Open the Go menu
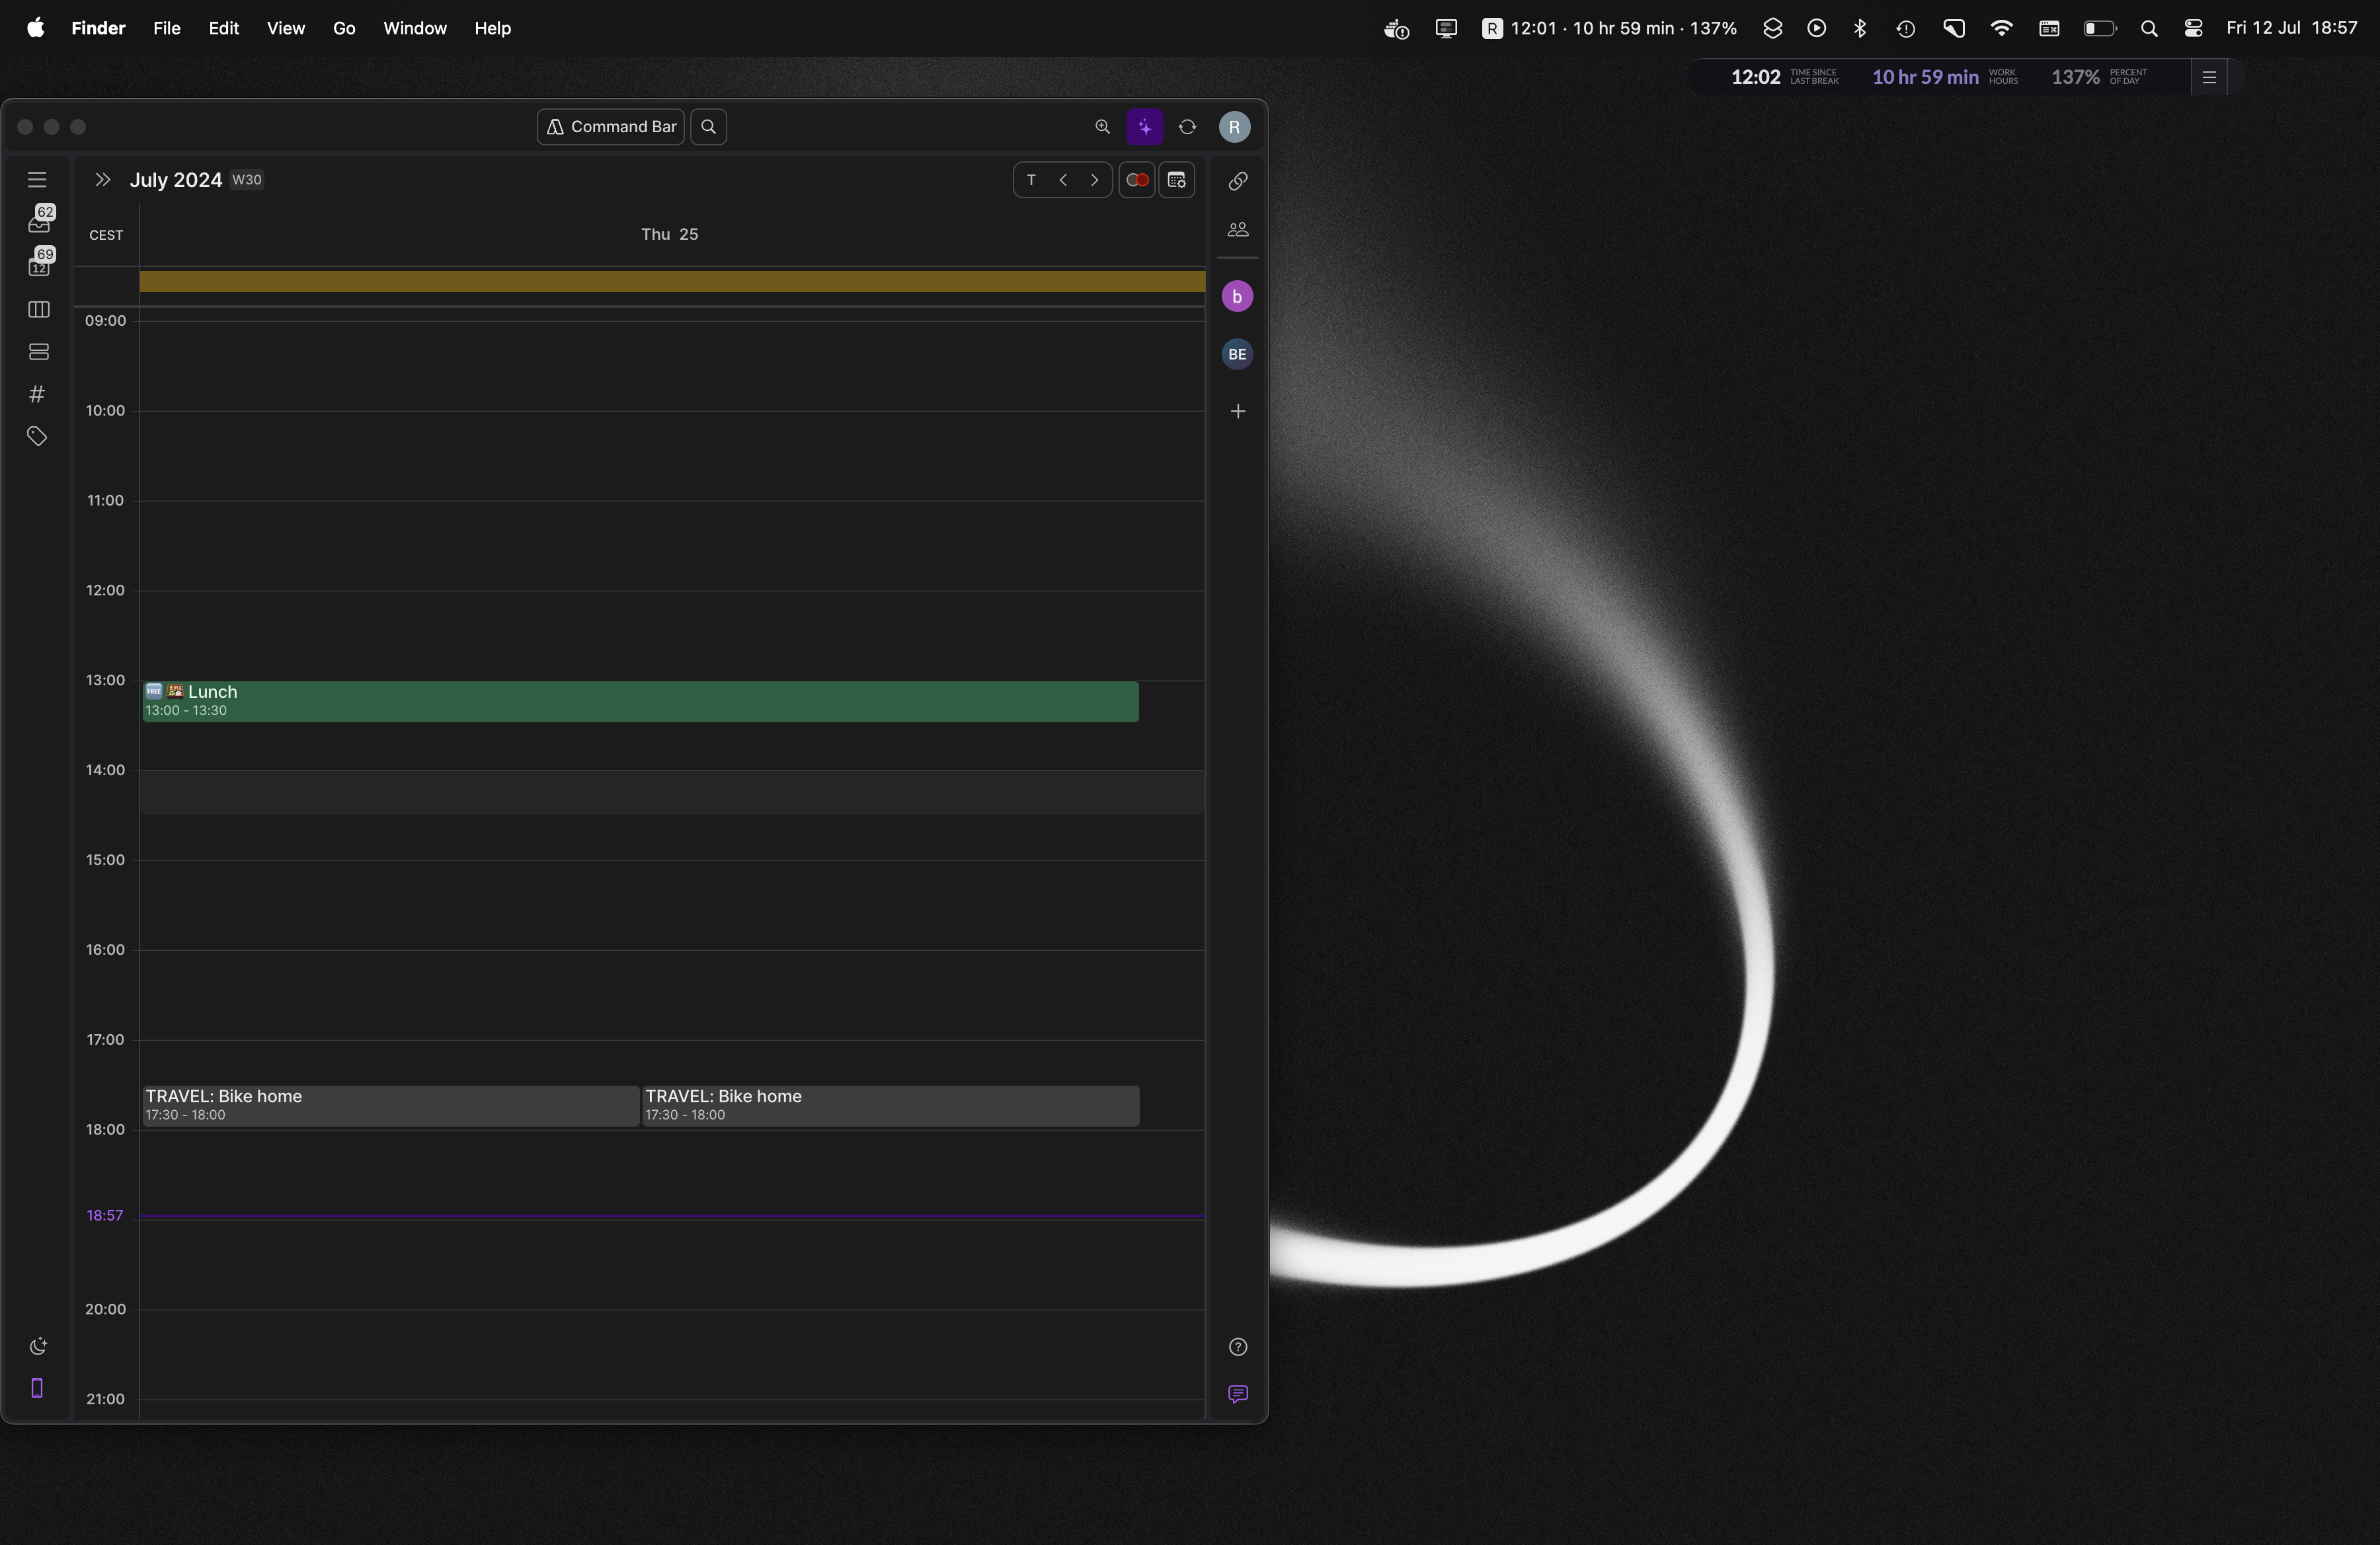 (x=344, y=28)
